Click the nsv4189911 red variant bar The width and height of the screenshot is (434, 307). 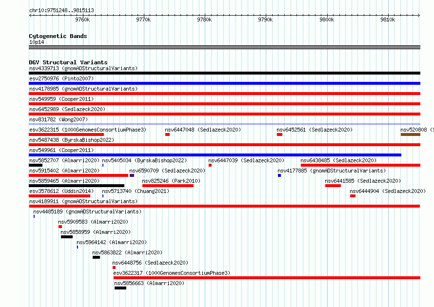224,206
